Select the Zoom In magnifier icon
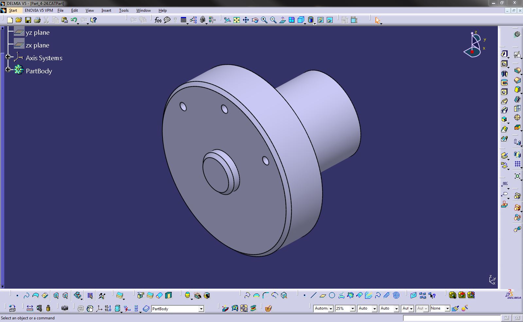Viewport: 523px width, 322px height. tap(264, 20)
